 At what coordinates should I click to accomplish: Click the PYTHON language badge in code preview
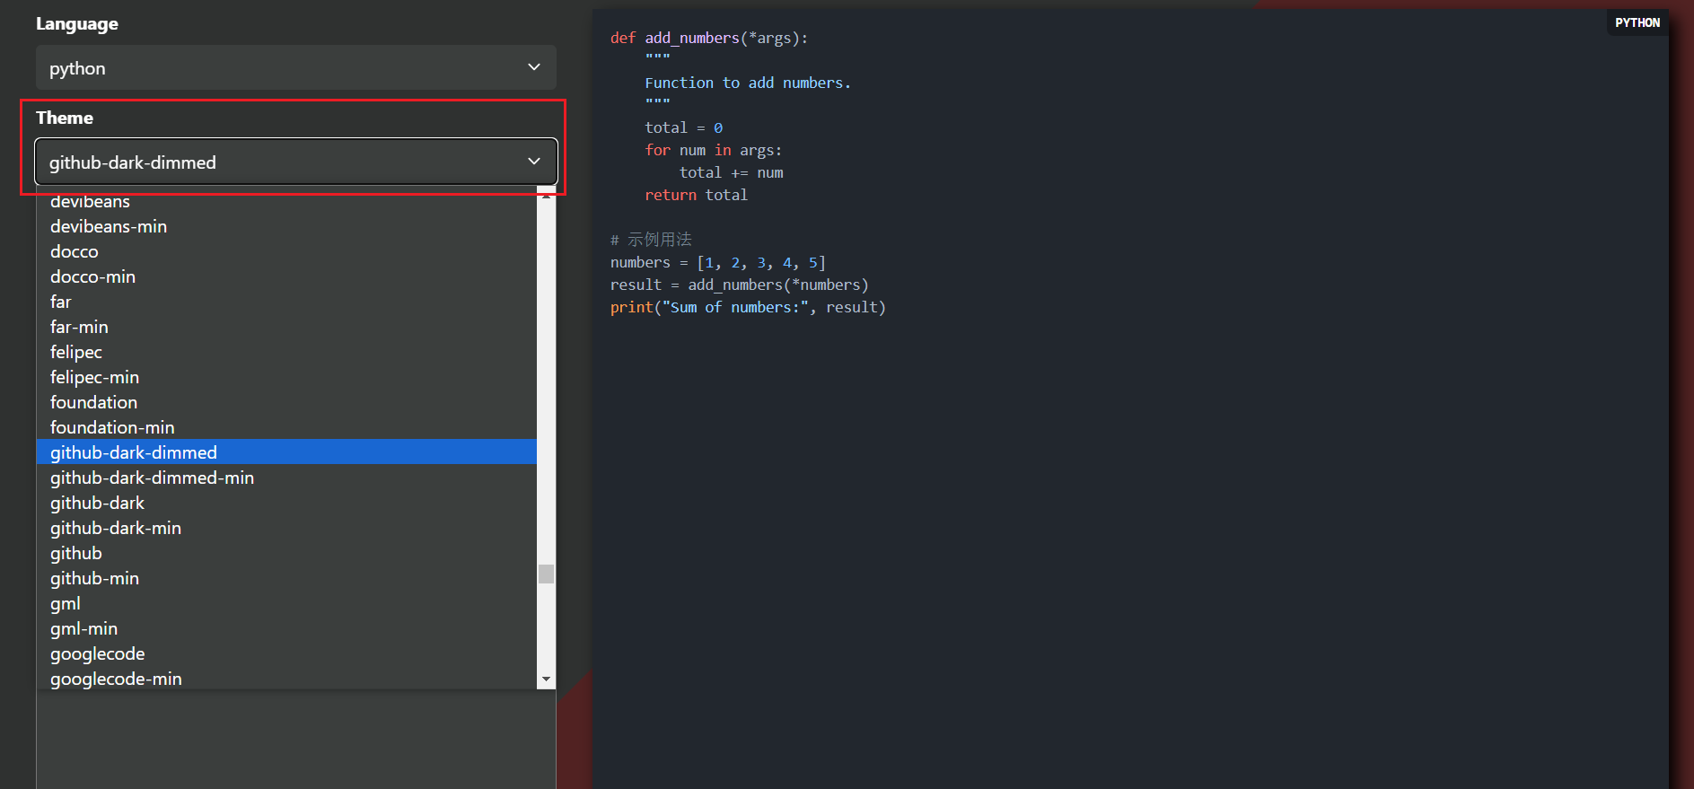1637,23
